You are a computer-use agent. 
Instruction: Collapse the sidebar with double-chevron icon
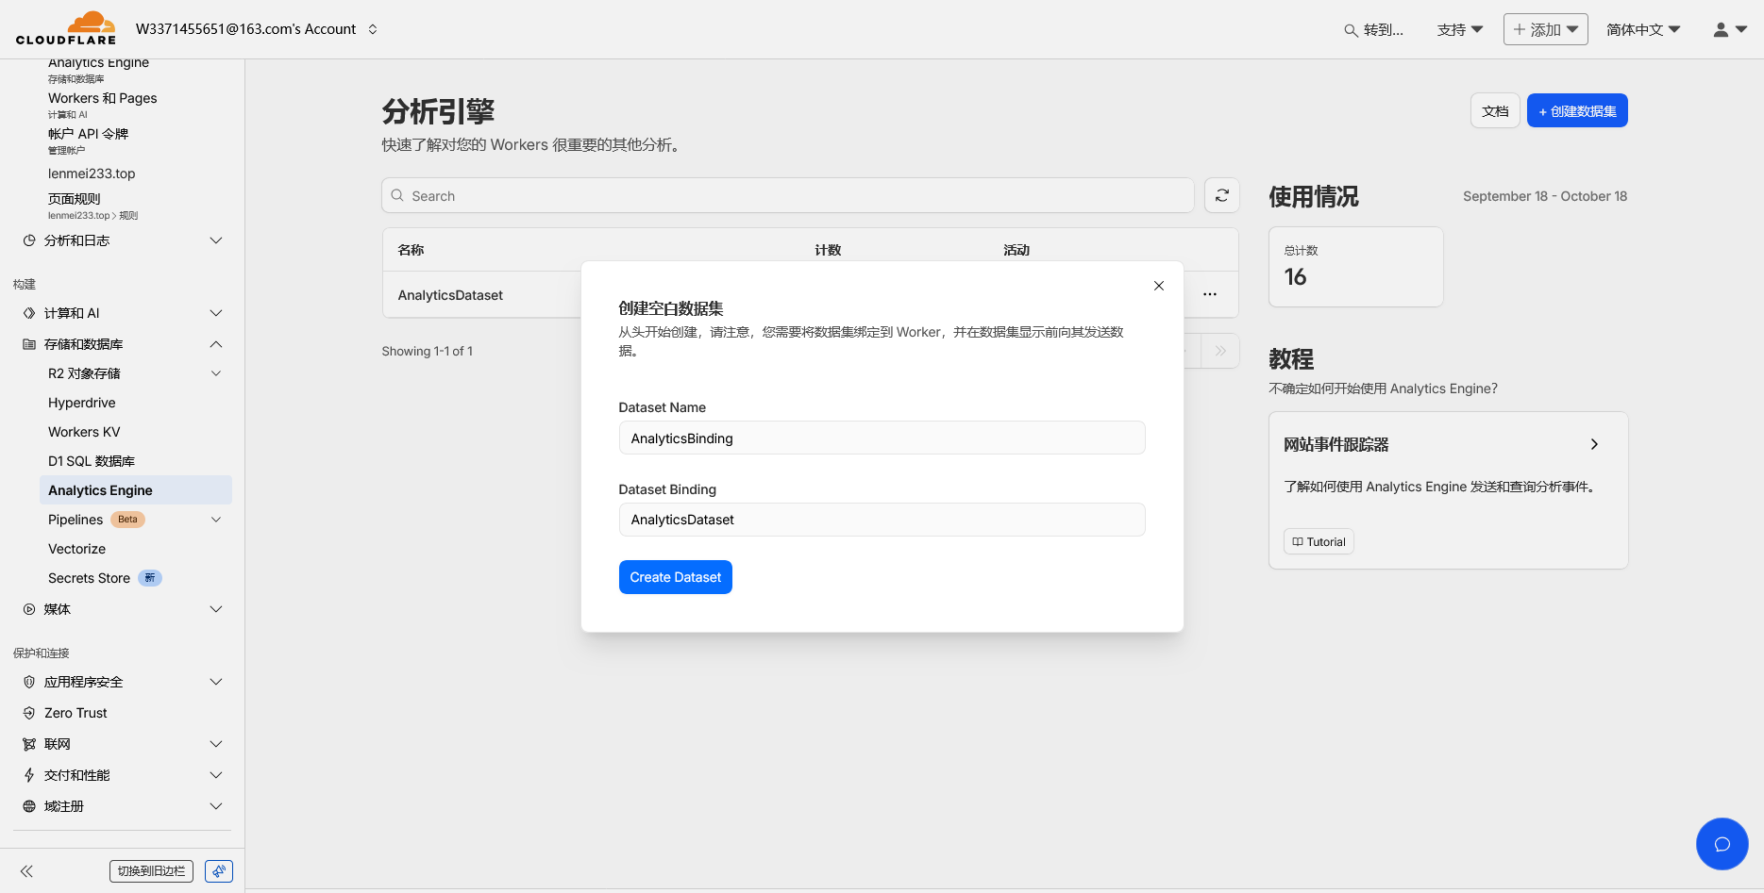click(26, 870)
